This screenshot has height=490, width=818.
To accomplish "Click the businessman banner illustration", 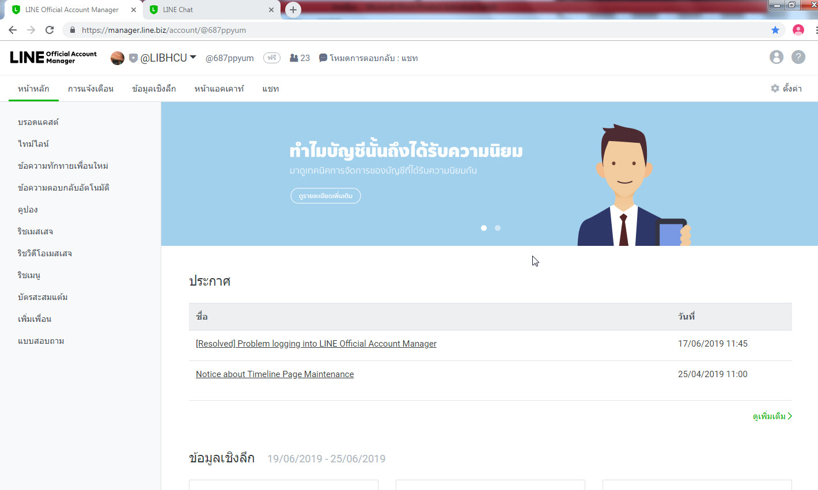I will (x=634, y=185).
